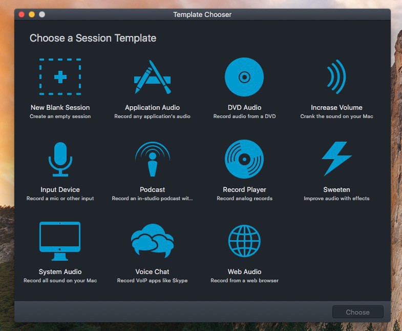Select the Input Device microphone icon
402x331 pixels.
(60, 159)
